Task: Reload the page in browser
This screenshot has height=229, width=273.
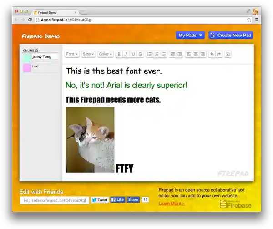Action: pos(30,20)
